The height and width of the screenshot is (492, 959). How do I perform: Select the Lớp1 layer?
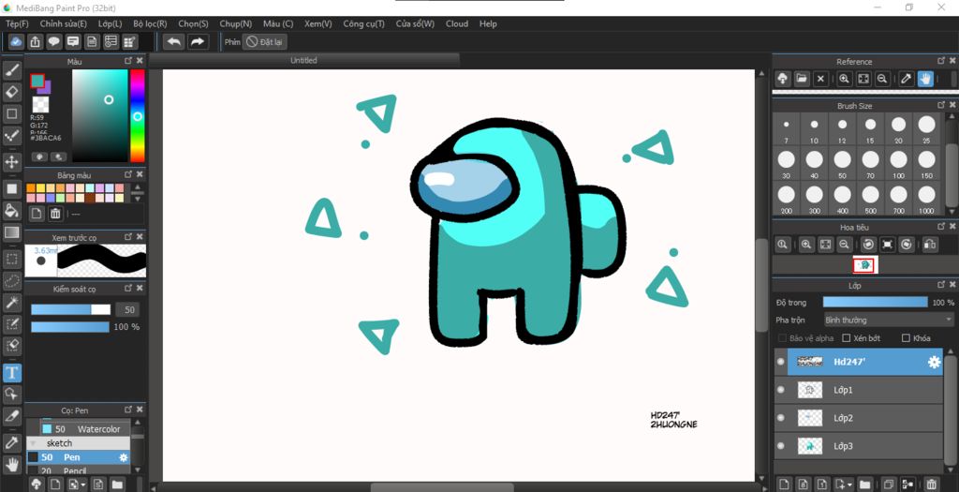coord(859,390)
